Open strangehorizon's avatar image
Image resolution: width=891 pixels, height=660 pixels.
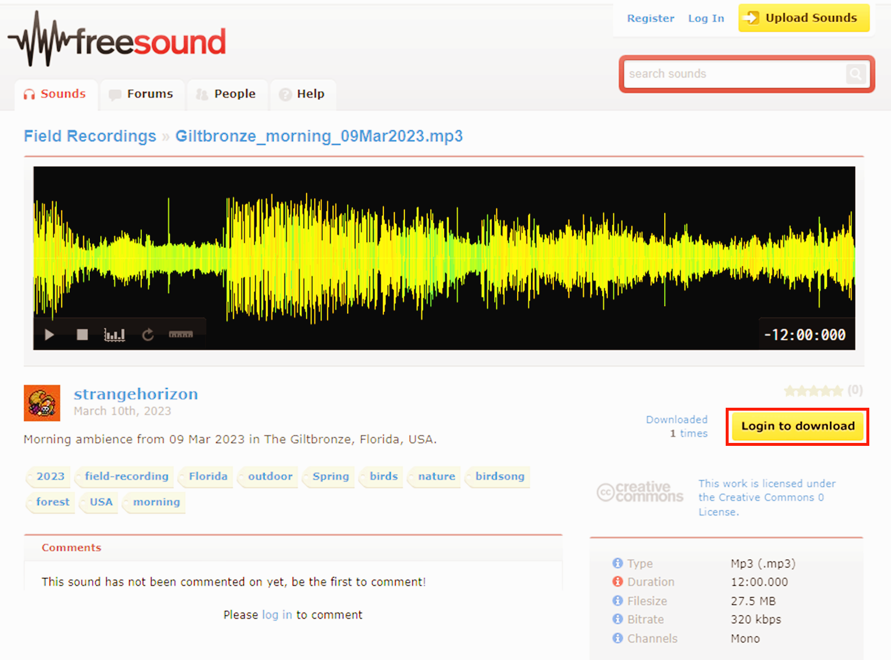42,403
